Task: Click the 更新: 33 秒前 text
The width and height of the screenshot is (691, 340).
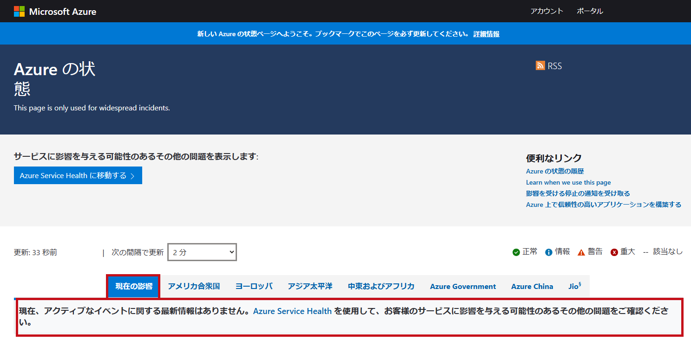Action: pos(35,252)
